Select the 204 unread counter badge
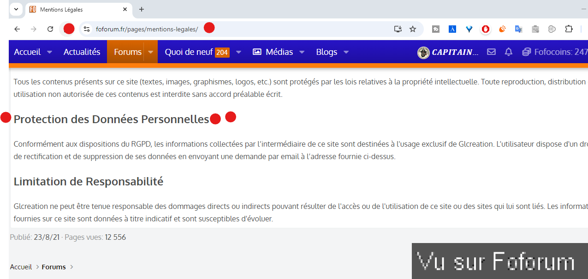The height and width of the screenshot is (279, 588). coord(222,52)
